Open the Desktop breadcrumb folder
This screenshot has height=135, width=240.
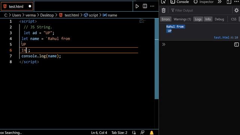47,15
